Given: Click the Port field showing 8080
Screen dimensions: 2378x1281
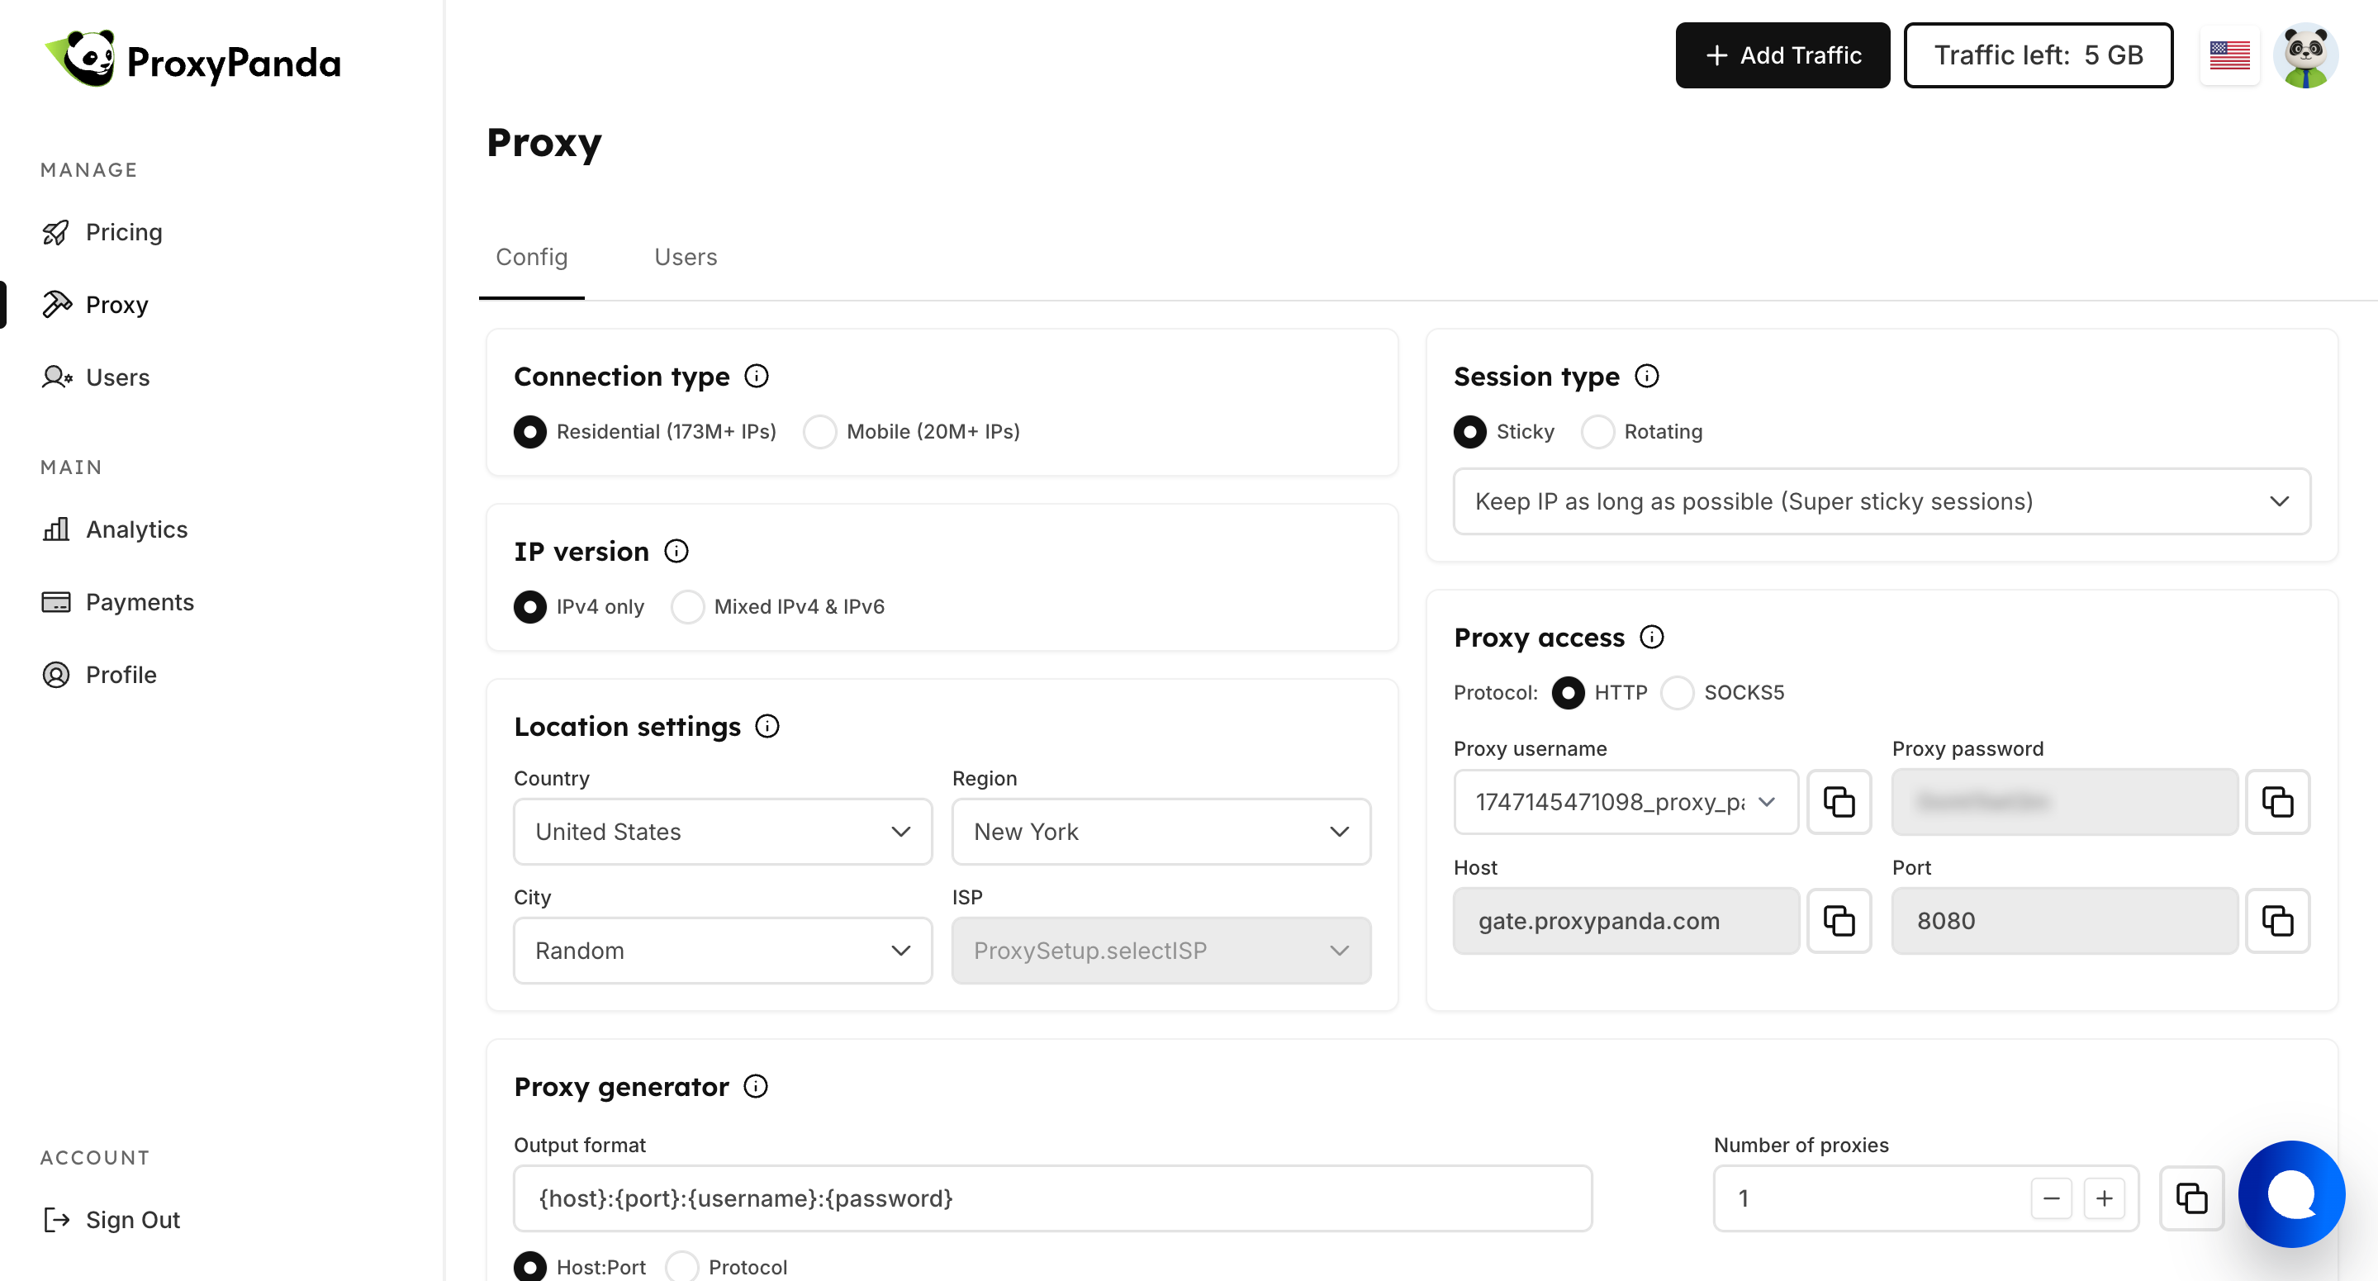Looking at the screenshot, I should tap(2064, 921).
